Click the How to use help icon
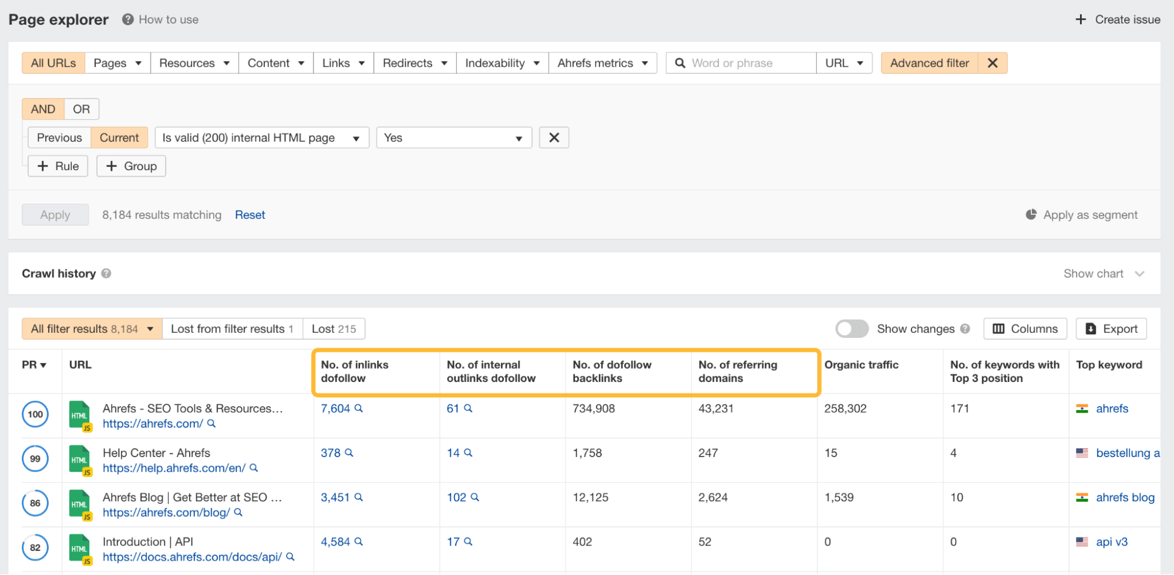 (127, 19)
